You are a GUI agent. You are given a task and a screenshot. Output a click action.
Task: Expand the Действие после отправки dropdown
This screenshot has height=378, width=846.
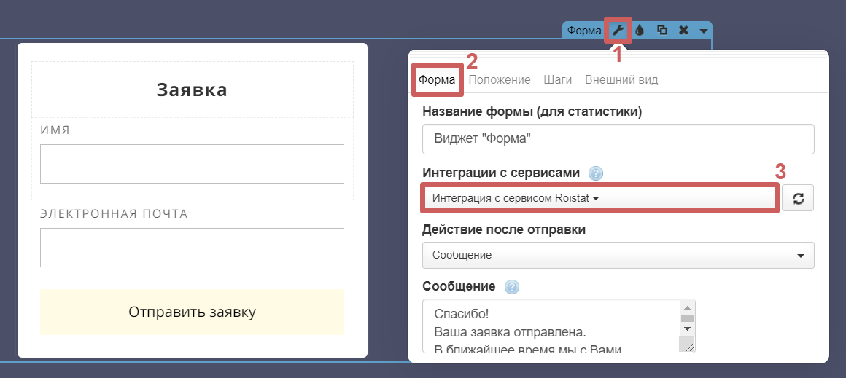617,256
